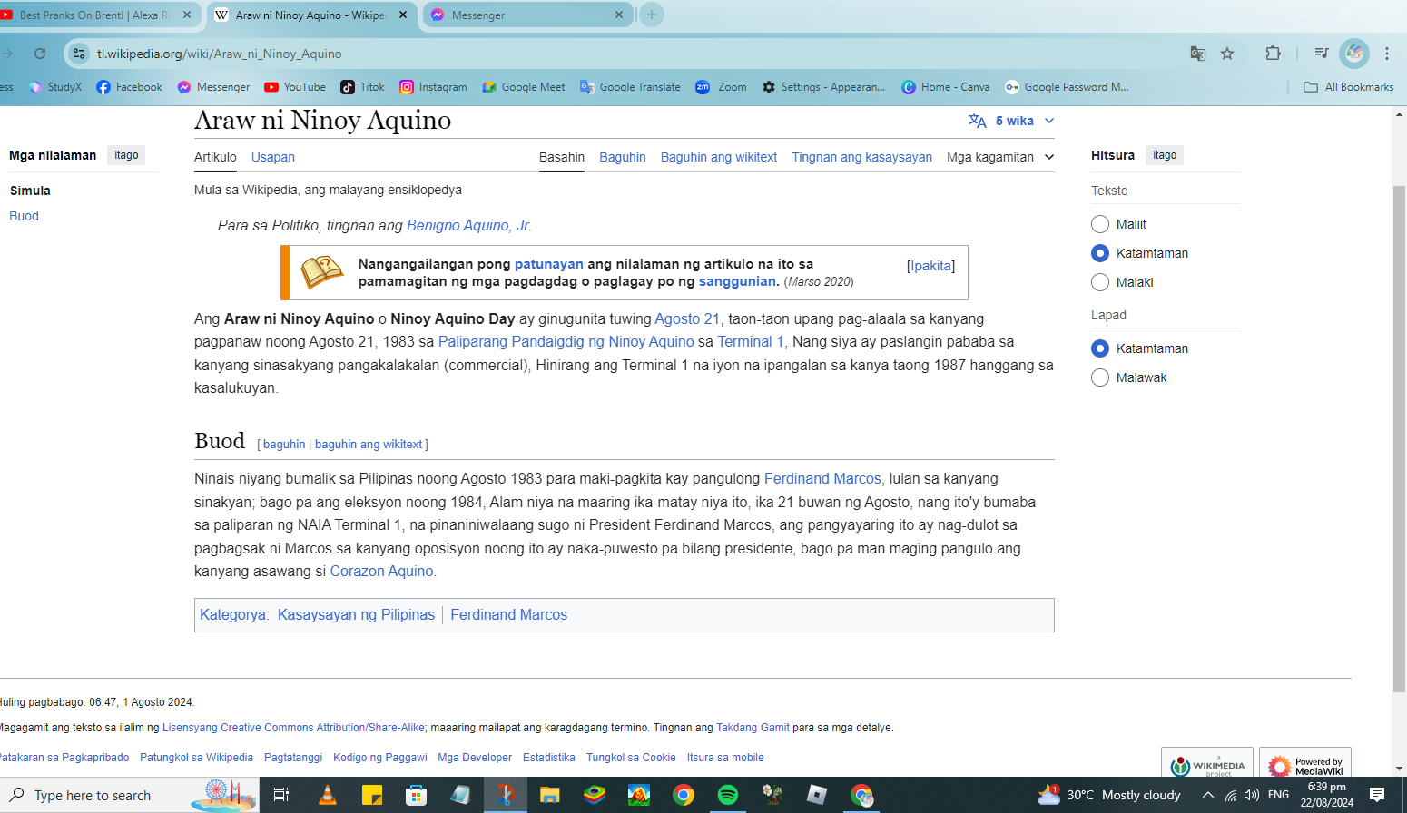1407x813 pixels.
Task: Open Google Meet bookmark
Action: [x=524, y=87]
